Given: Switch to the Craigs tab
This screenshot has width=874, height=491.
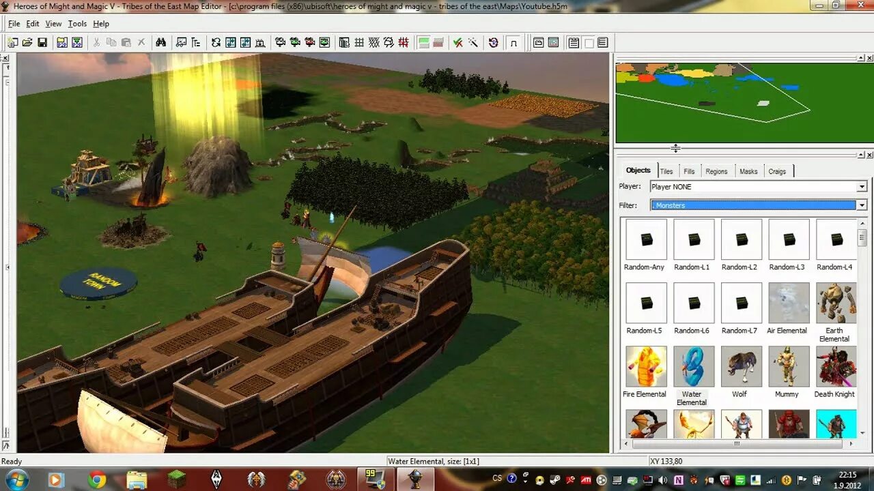Looking at the screenshot, I should tap(777, 171).
